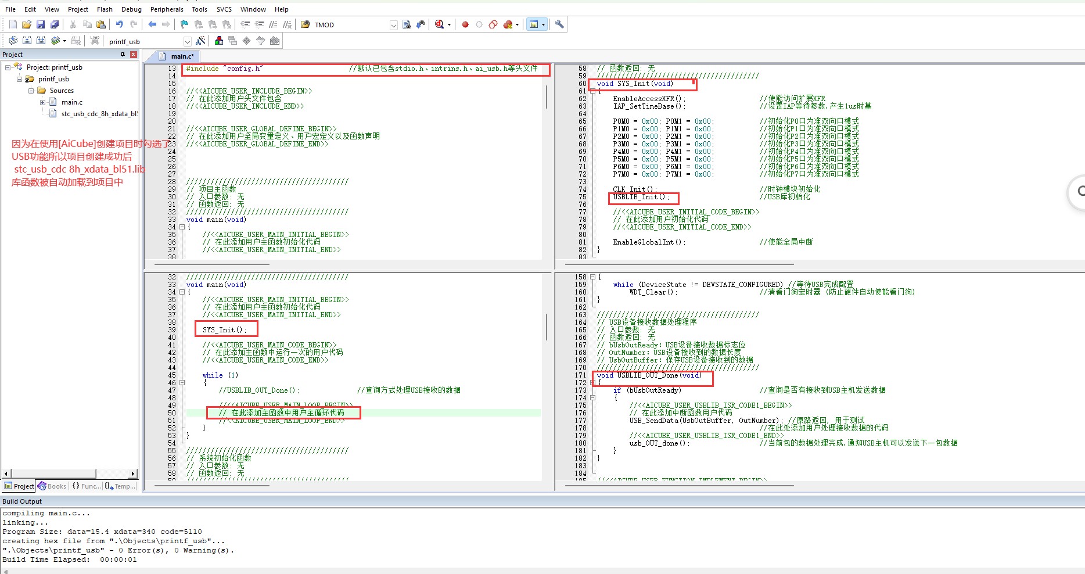This screenshot has width=1085, height=574.
Task: Select the Sources folder item
Action: [x=62, y=91]
